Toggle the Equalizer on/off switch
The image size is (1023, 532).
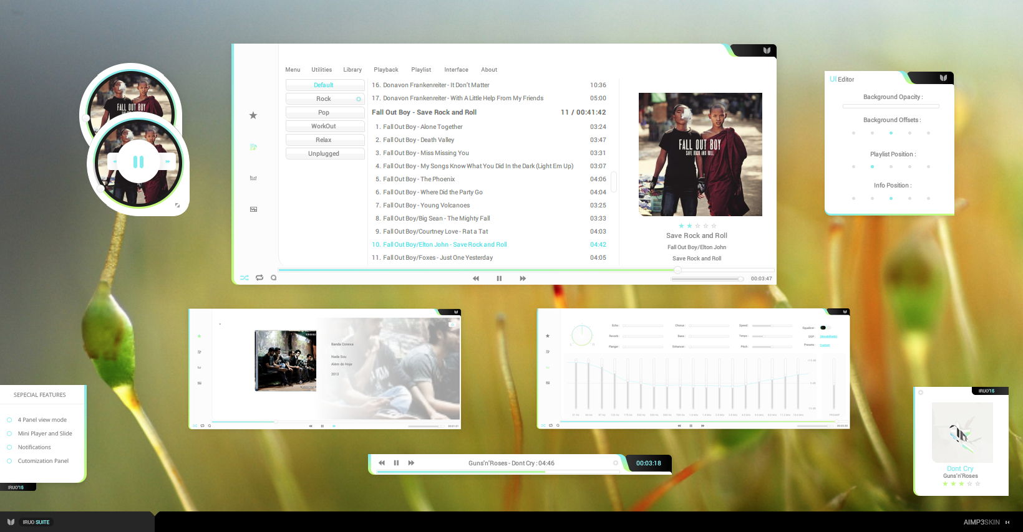tap(825, 328)
